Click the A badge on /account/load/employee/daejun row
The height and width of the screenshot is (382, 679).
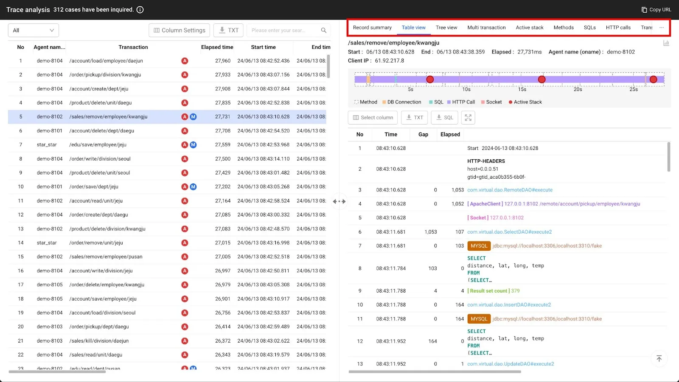185,61
